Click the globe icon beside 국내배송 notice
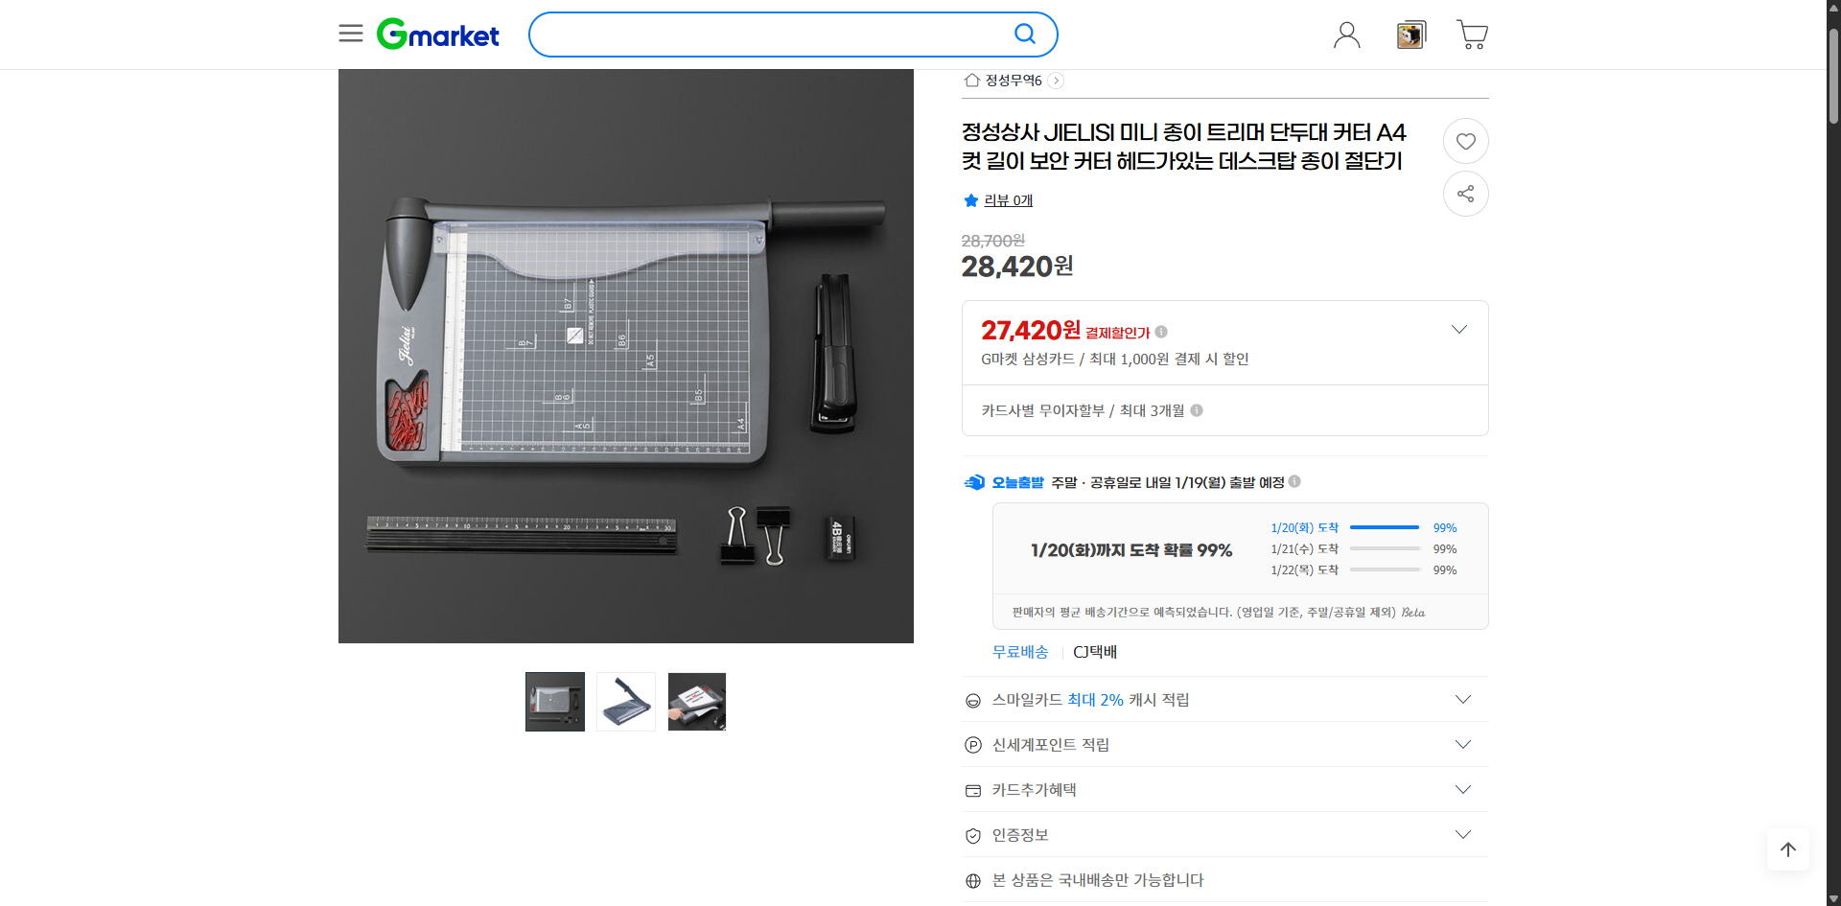 [973, 880]
